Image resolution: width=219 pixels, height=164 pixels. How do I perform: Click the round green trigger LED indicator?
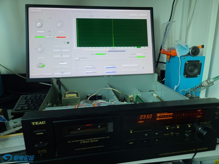click(68, 43)
